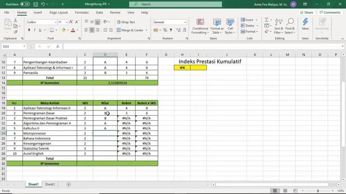The width and height of the screenshot is (346, 194).
Task: Open the General number format dropdown
Action: tap(185, 22)
